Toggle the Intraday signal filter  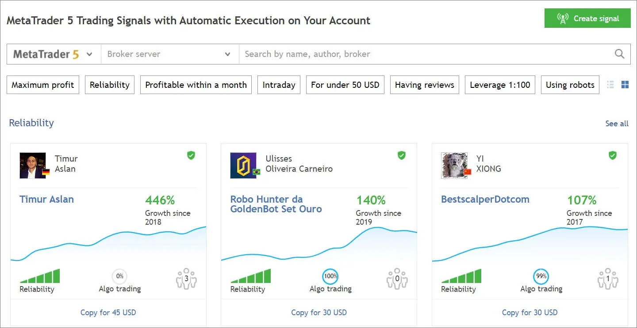click(279, 84)
